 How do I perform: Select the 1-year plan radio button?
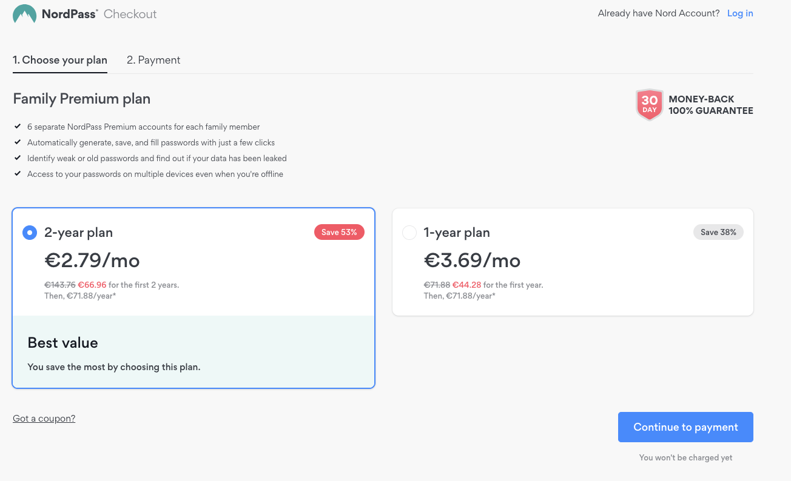pos(409,233)
